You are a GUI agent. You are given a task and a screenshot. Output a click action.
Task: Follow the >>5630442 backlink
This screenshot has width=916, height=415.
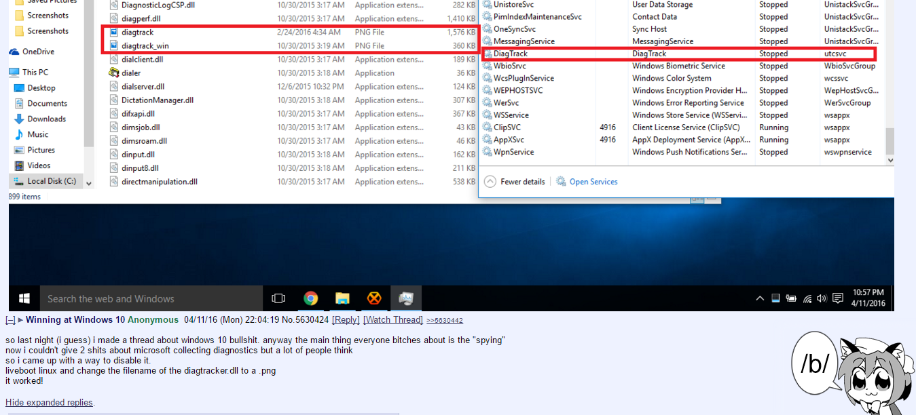click(x=444, y=321)
